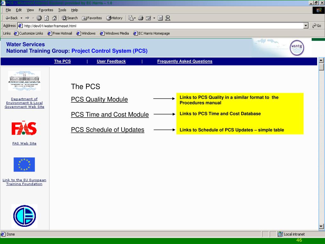Open the Tools menu
325x244 pixels.
(62, 10)
